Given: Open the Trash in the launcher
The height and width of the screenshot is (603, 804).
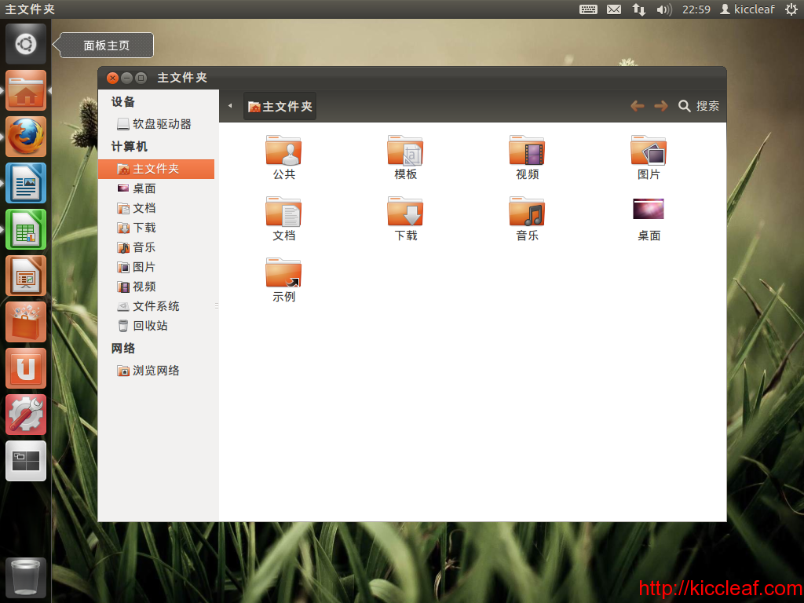Looking at the screenshot, I should pos(26,577).
